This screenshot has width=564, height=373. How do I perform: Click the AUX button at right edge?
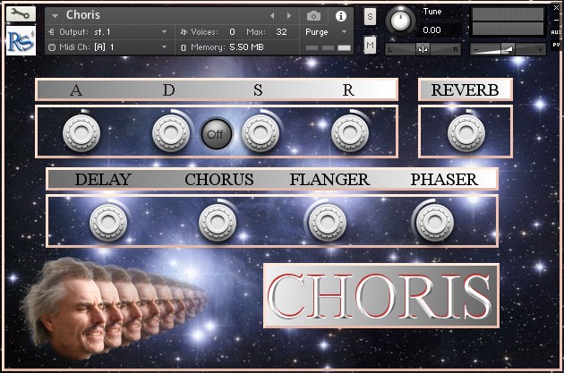[556, 32]
